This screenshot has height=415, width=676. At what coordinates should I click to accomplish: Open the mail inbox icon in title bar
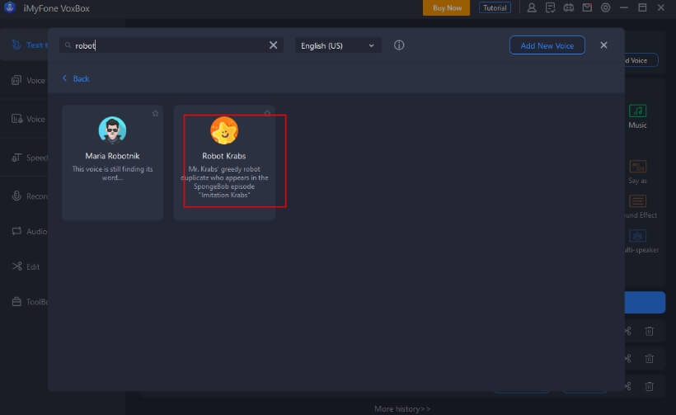click(587, 7)
